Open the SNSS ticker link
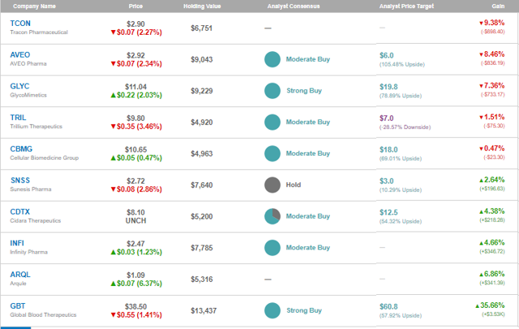Image resolution: width=519 pixels, height=329 pixels. tap(20, 181)
